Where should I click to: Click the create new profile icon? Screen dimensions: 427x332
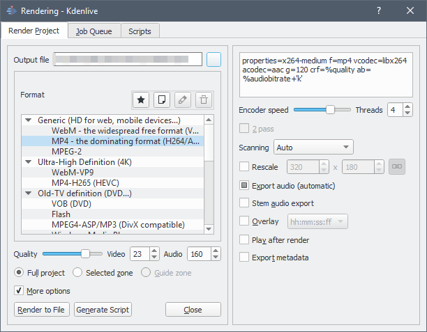tap(161, 100)
